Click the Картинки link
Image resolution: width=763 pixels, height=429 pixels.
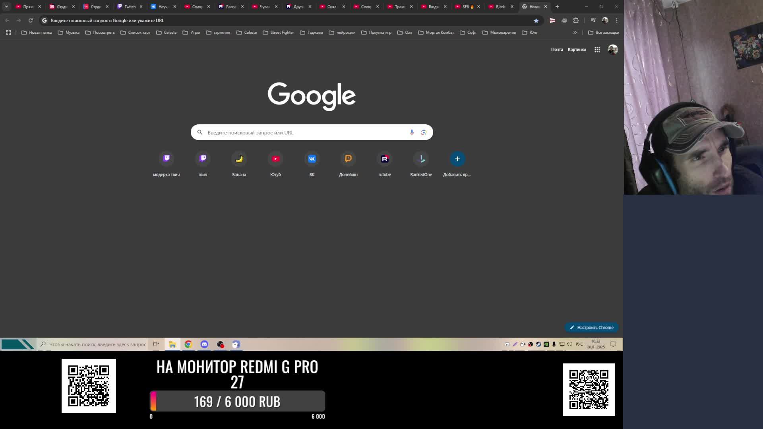click(577, 50)
